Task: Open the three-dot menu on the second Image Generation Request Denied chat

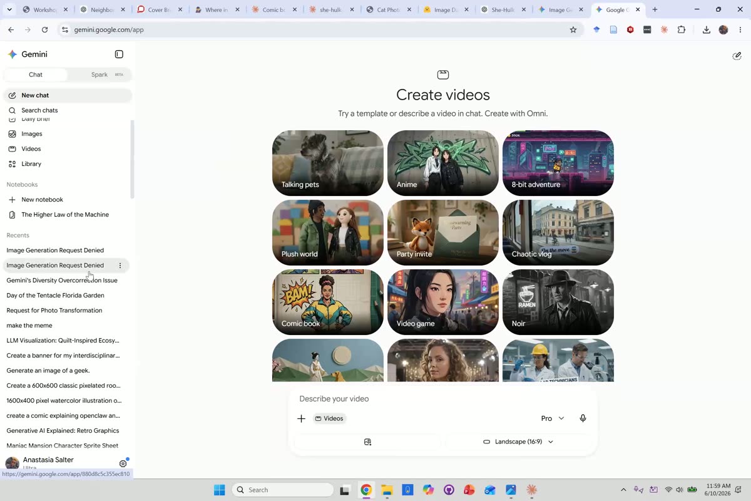Action: pyautogui.click(x=120, y=266)
